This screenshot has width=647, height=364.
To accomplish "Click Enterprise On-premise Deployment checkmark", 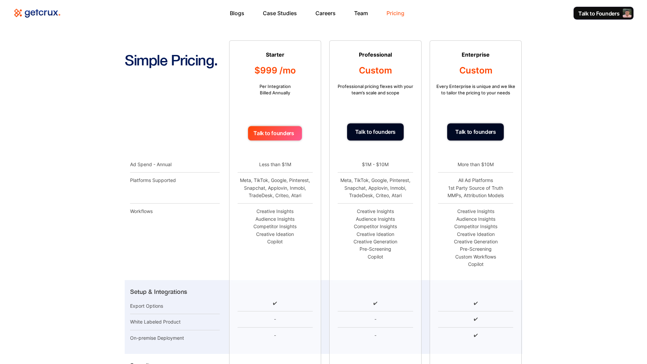I will click(476, 335).
